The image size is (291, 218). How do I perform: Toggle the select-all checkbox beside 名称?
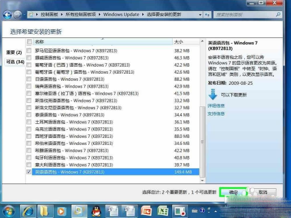click(29, 41)
